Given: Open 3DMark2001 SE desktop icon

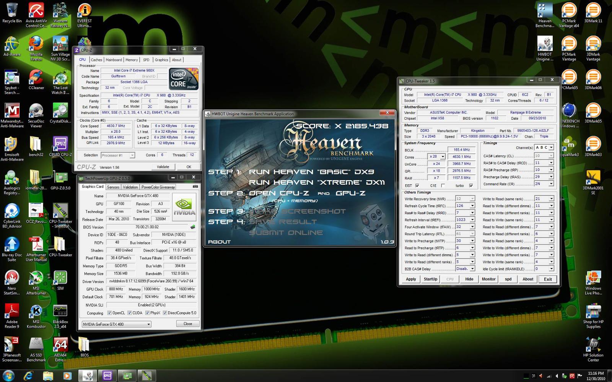Looking at the screenshot, I should click(x=593, y=182).
